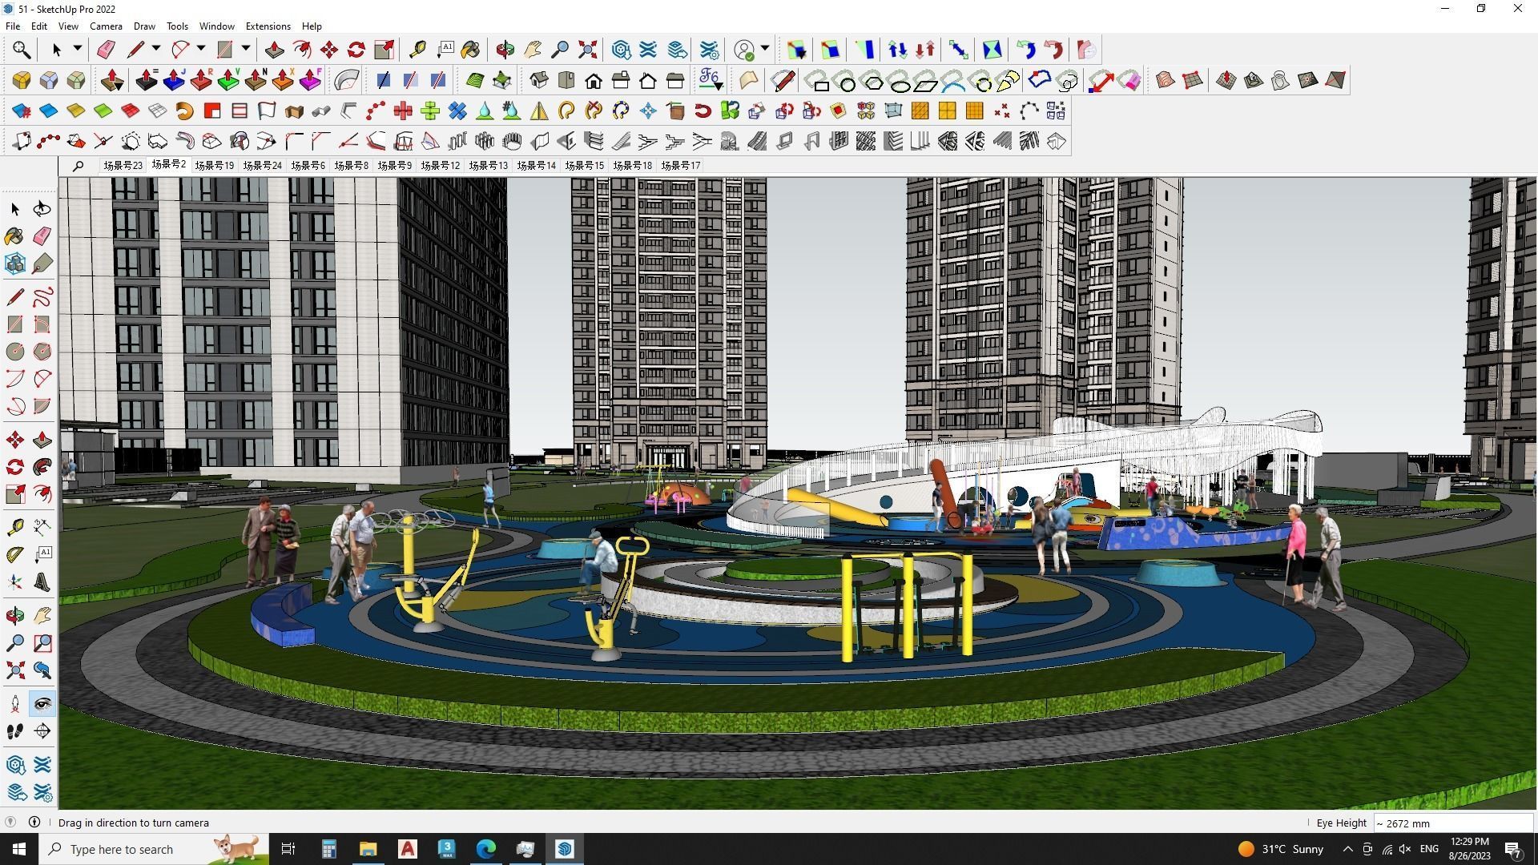This screenshot has height=865, width=1538.
Task: Click the yellow pyramid plugin icon
Action: [x=539, y=111]
